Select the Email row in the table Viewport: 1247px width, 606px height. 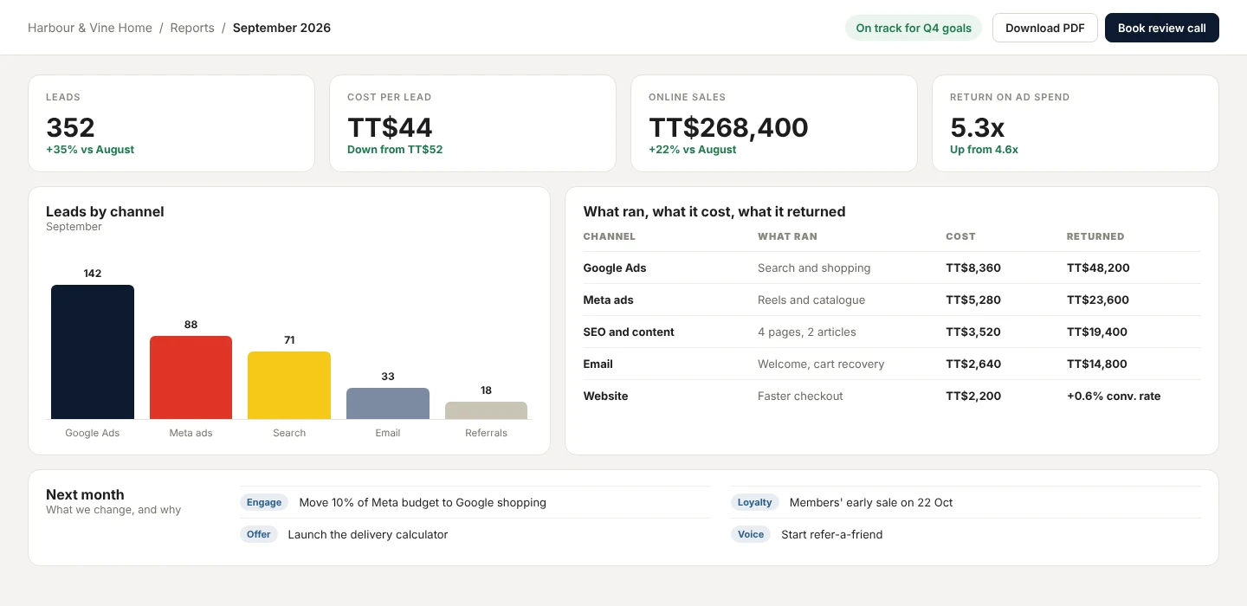(x=892, y=364)
